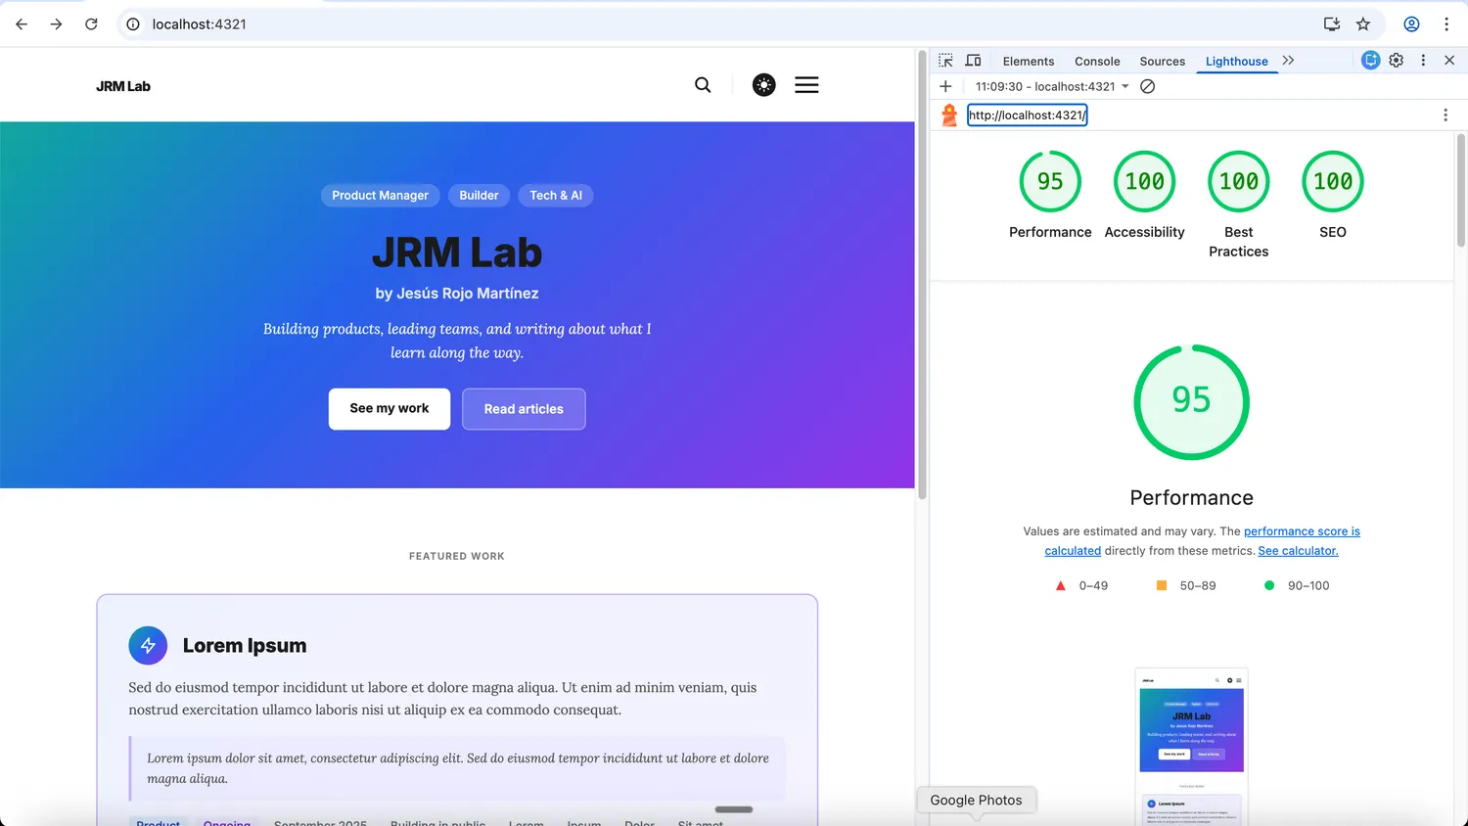Open the search icon on JRM Lab site
Screen dimensions: 1468x826
703,85
